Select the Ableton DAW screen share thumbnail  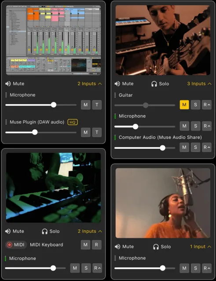coord(54,40)
